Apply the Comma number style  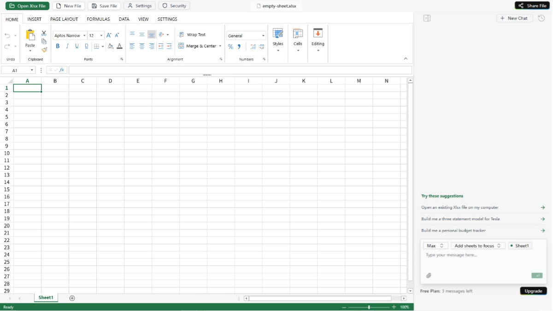[x=239, y=46]
